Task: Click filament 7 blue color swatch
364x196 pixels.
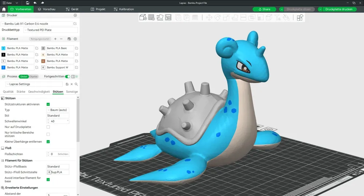Action: (x=3, y=67)
